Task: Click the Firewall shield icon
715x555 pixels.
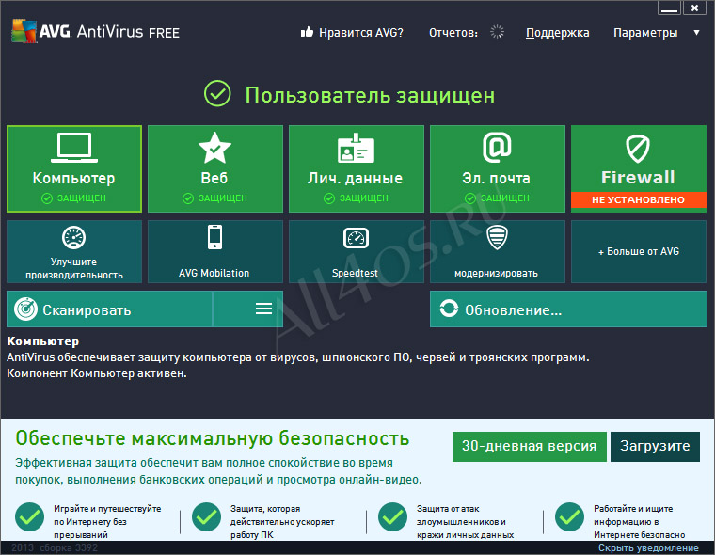Action: coord(638,149)
